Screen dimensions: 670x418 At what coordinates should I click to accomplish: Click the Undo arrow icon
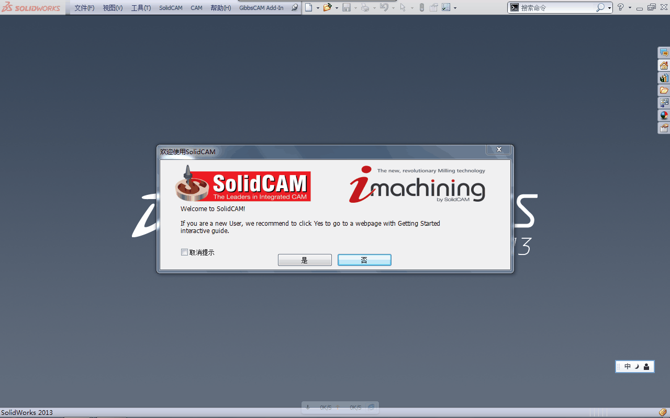click(x=384, y=7)
